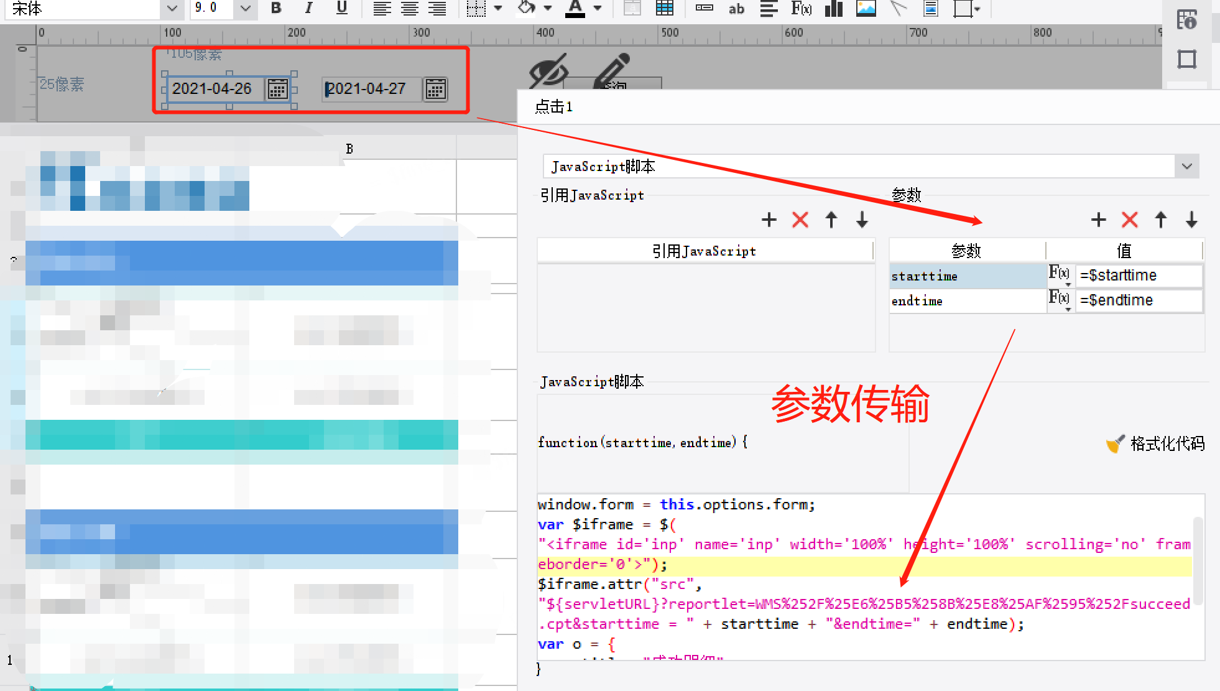
Task: Click the 2021-04-27 date field
Action: pyautogui.click(x=372, y=89)
